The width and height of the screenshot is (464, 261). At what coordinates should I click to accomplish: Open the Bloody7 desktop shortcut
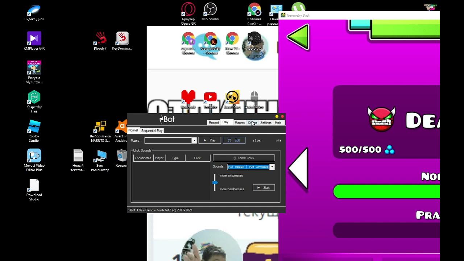100,41
